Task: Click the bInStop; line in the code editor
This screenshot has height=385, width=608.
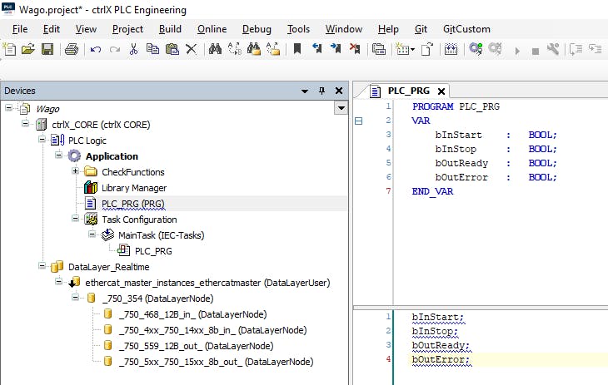Action: coord(435,331)
